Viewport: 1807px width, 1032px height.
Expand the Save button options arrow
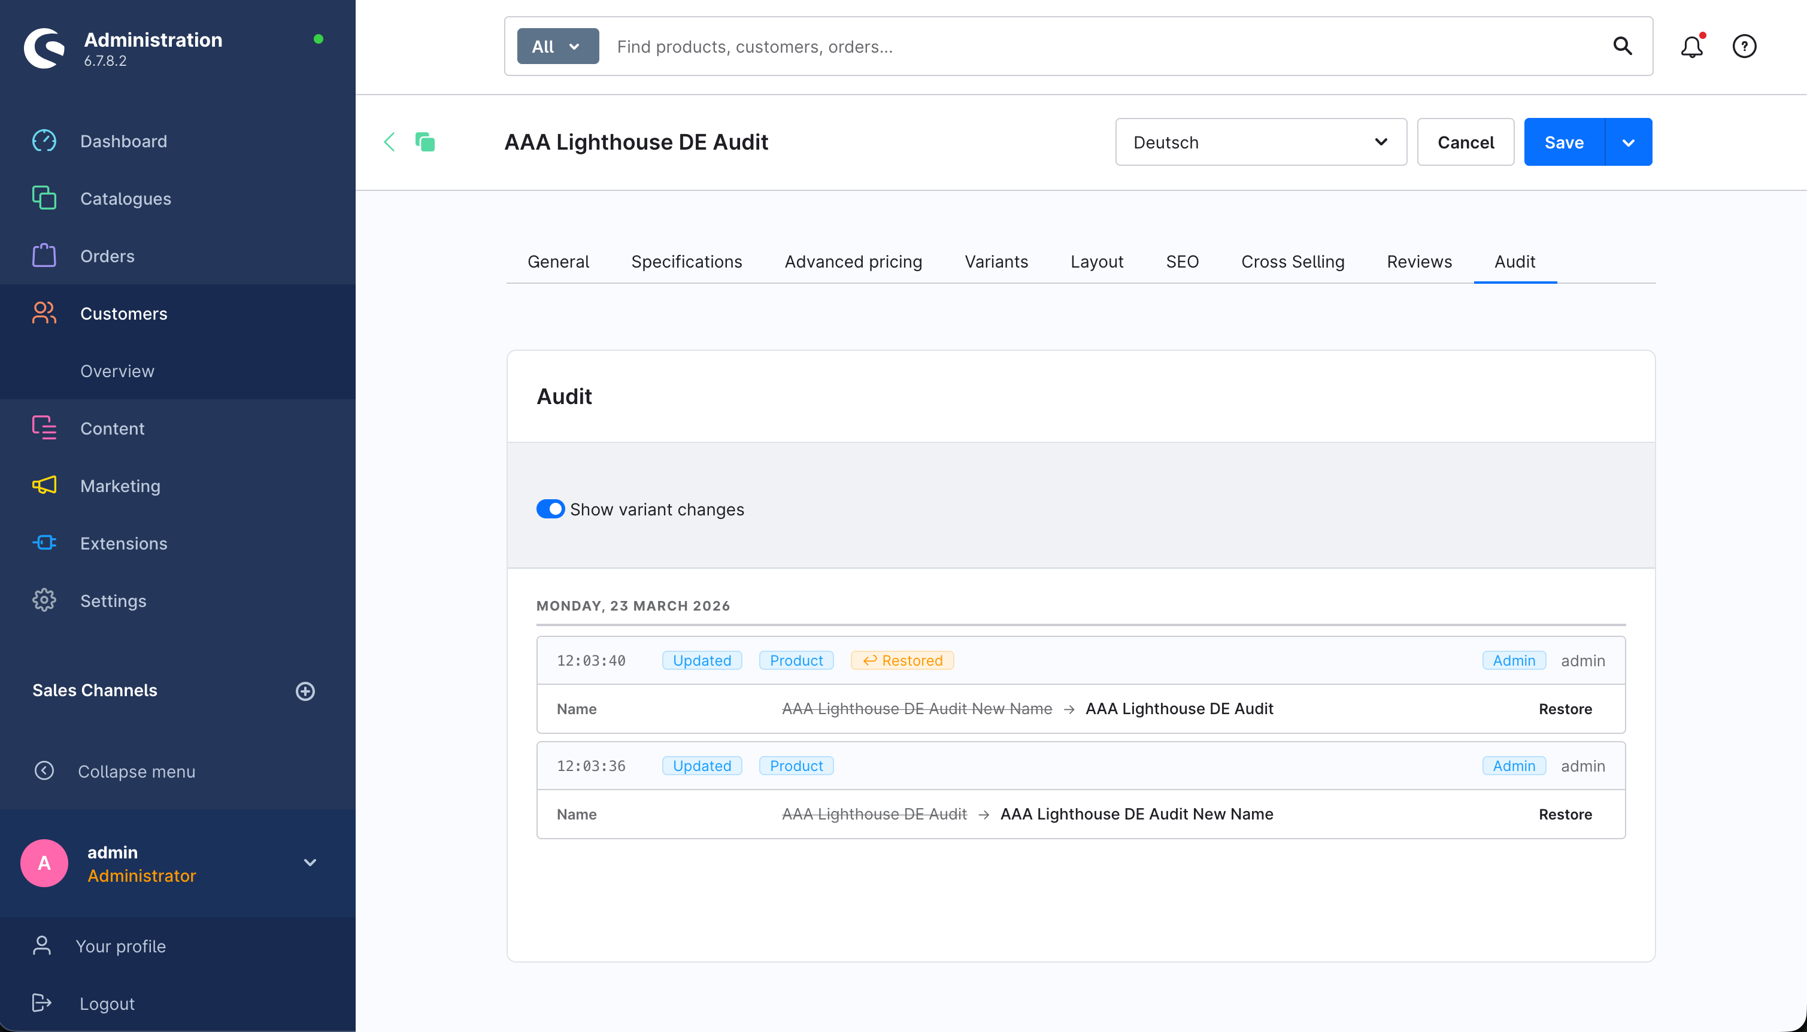[1629, 142]
